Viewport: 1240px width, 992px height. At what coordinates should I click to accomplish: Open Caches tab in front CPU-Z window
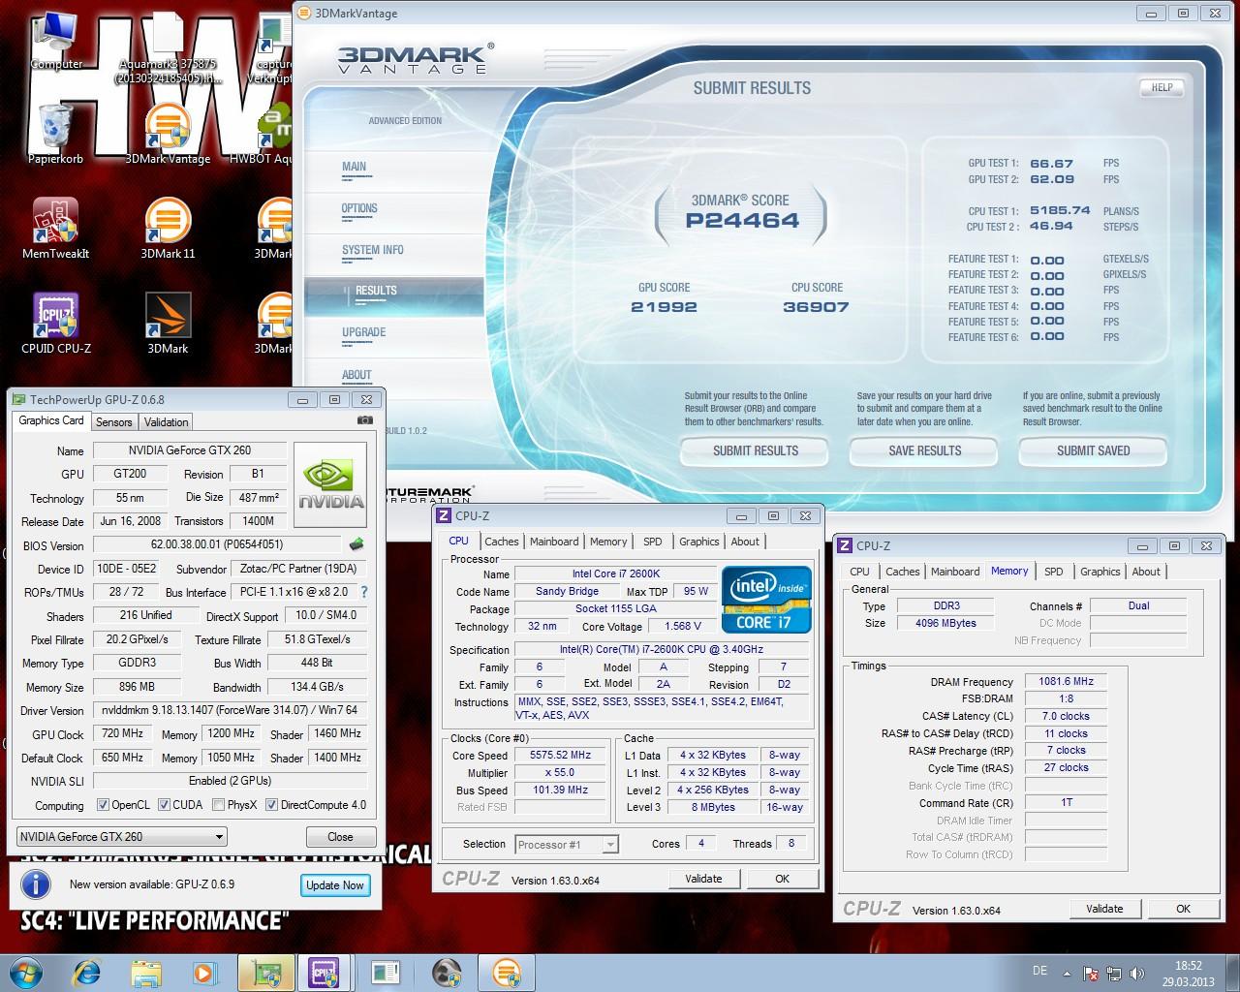[501, 542]
